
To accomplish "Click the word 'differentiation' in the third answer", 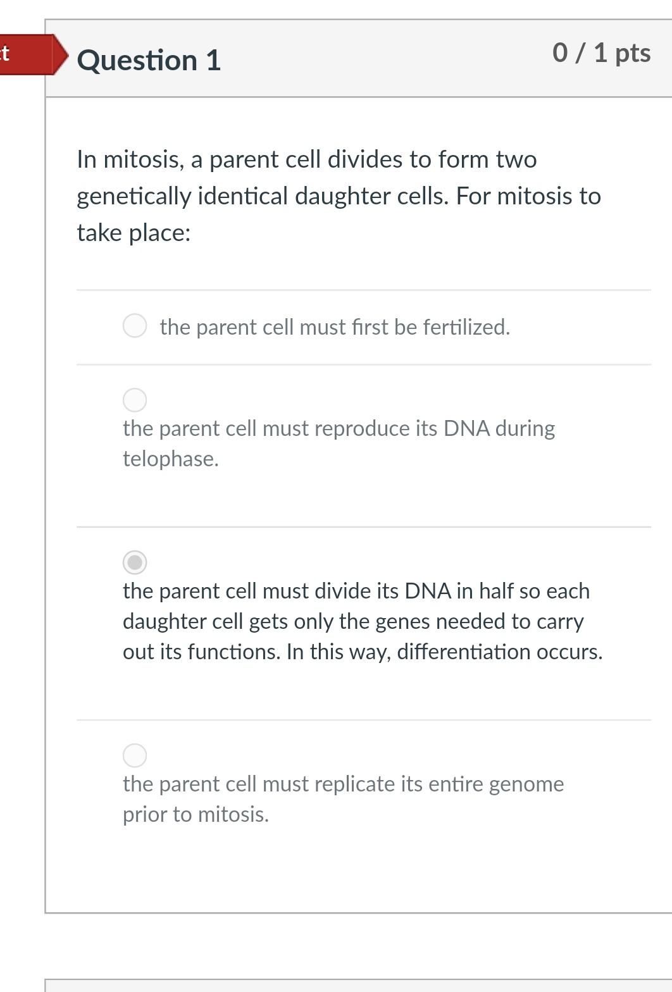I will coord(464,652).
